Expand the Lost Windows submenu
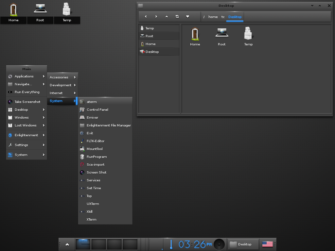This screenshot has width=335, height=251. pyautogui.click(x=26, y=125)
